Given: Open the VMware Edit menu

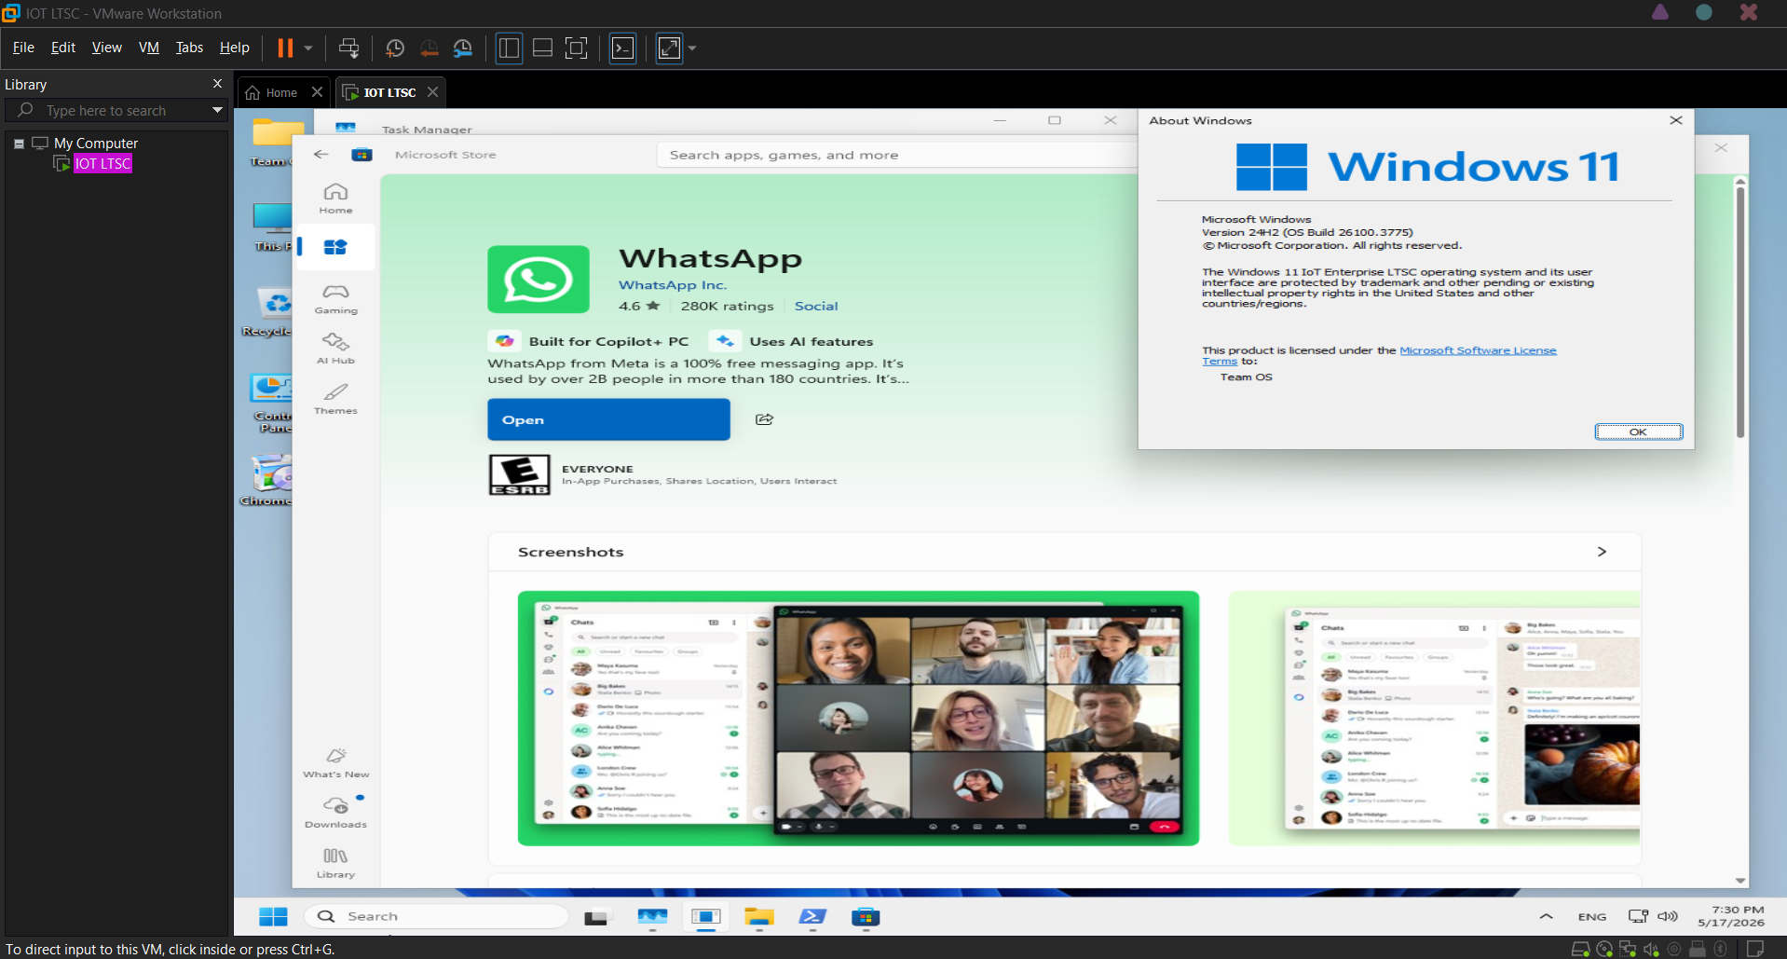Looking at the screenshot, I should (x=63, y=48).
